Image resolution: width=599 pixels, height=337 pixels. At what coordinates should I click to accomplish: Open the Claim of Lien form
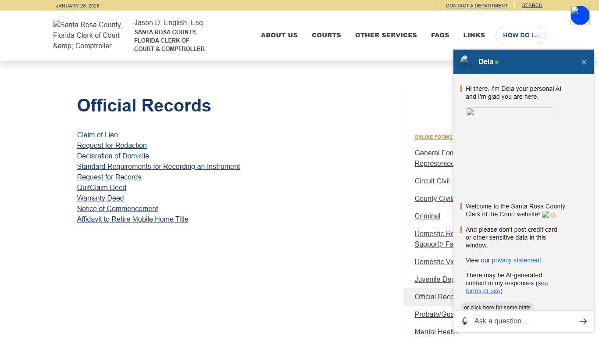coord(97,135)
